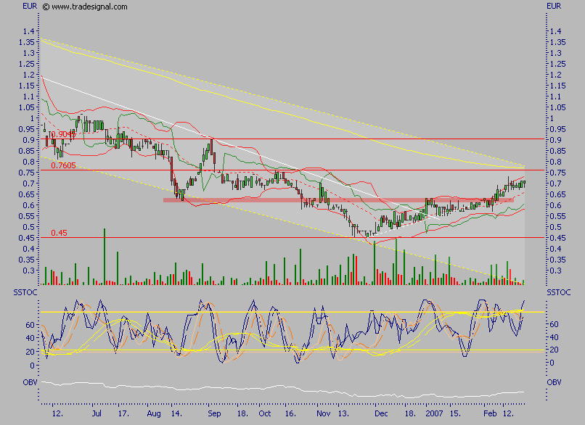
Task: Click the SSTOC indicator label on right
Action: coord(558,292)
